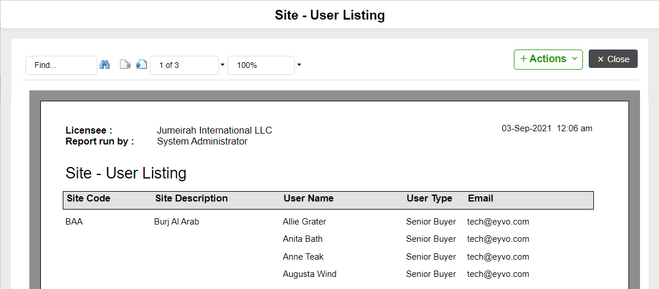Click the User Name column header
This screenshot has height=289, width=659.
(x=309, y=199)
